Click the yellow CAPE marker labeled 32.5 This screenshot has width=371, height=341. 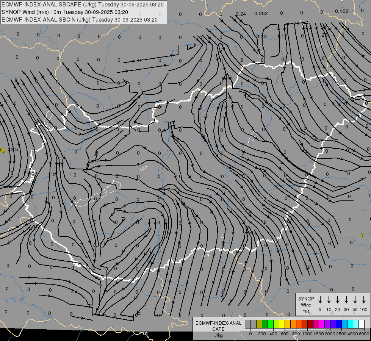tap(3, 150)
